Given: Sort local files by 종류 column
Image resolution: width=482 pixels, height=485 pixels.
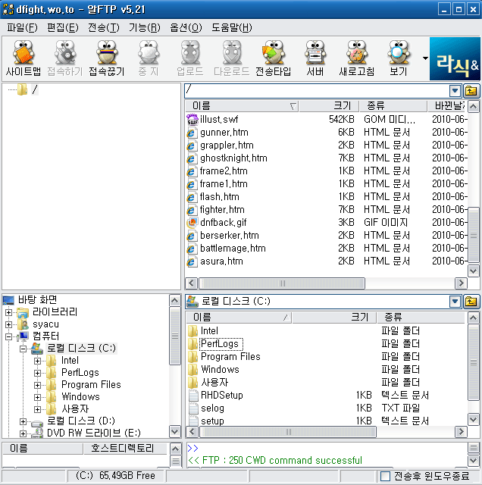Looking at the screenshot, I should pos(393,317).
